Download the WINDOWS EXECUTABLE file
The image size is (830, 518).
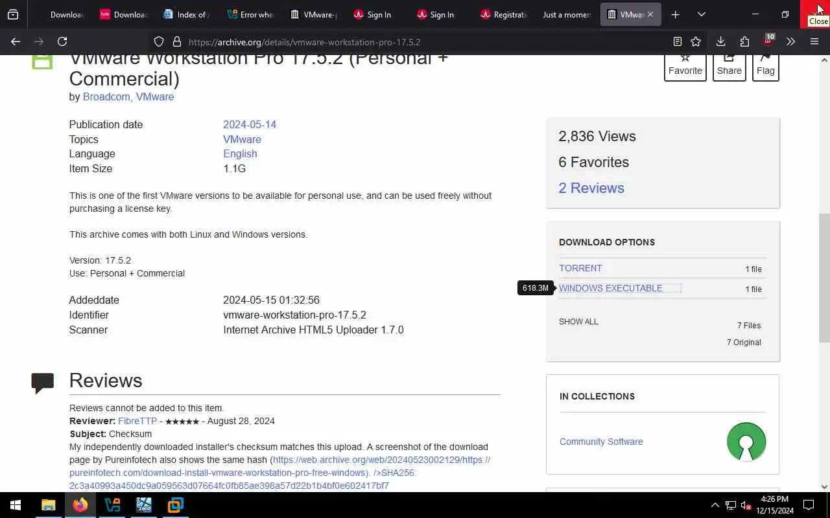(611, 288)
